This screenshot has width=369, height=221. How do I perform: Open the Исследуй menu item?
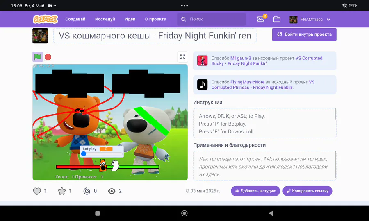(105, 19)
